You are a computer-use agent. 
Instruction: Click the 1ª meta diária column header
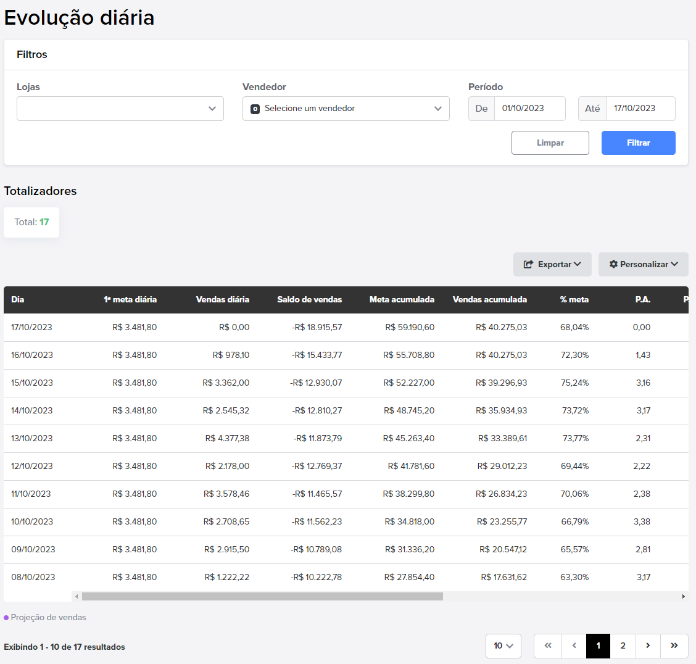tap(130, 299)
